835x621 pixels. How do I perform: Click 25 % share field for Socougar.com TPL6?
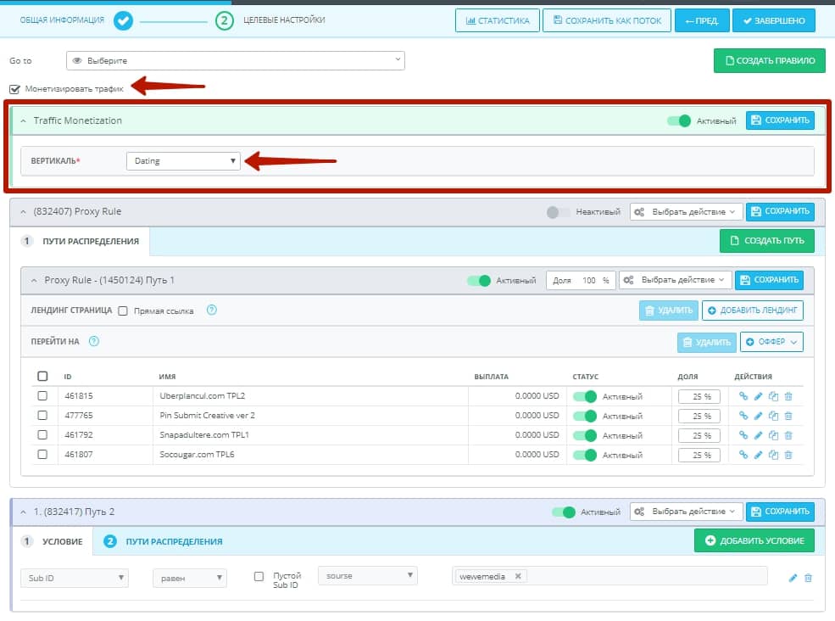point(699,456)
